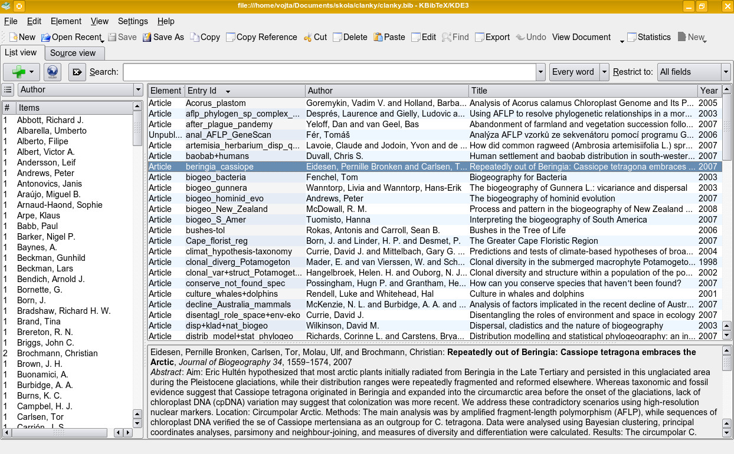Sort by the Element column header
This screenshot has height=454, width=734.
coord(166,91)
